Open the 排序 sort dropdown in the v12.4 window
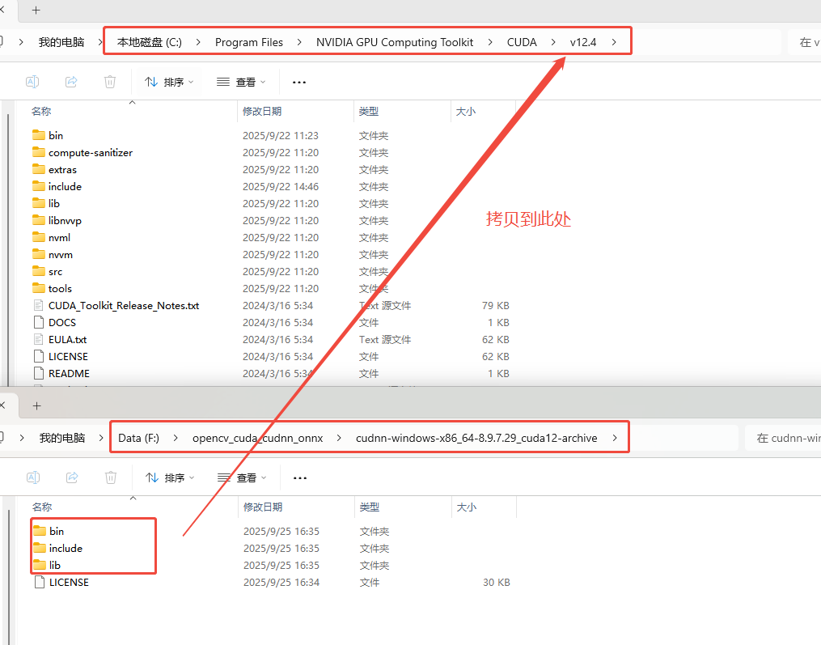The width and height of the screenshot is (821, 645). click(x=169, y=82)
